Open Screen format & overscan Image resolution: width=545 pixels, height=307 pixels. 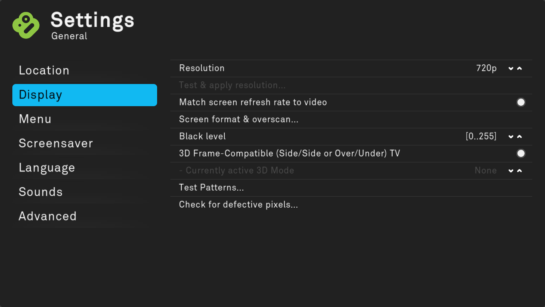pos(239,119)
